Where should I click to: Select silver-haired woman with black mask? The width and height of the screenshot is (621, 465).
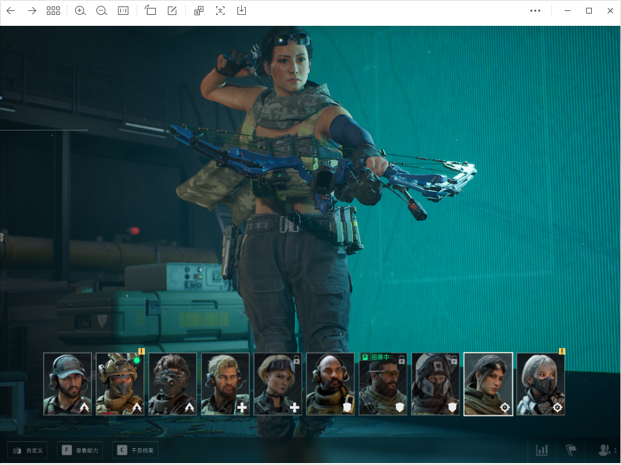click(541, 384)
